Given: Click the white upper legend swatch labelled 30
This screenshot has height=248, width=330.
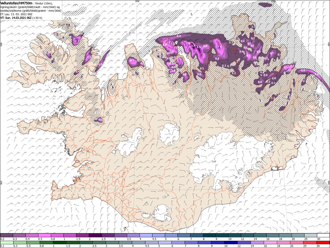Looking at the screenshot, I should 324,235.
